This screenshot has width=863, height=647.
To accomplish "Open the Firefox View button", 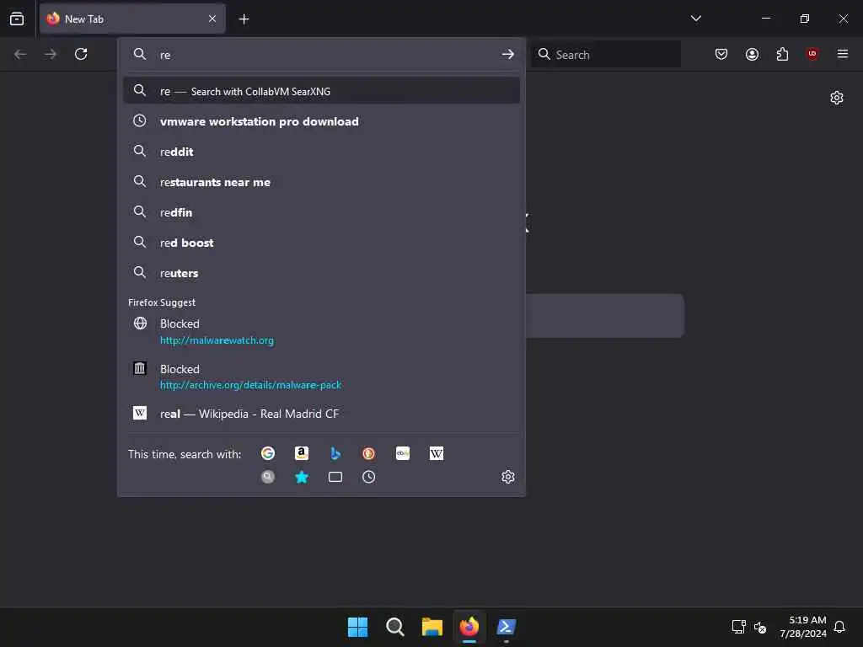I will (x=17, y=19).
